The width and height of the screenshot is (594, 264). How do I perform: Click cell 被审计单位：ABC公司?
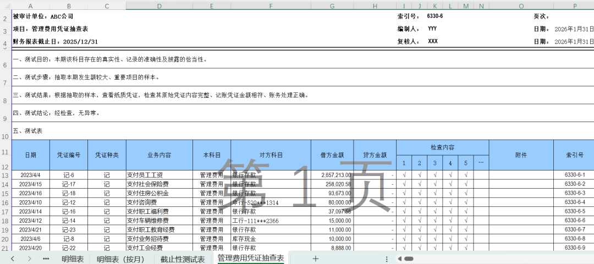(43, 16)
